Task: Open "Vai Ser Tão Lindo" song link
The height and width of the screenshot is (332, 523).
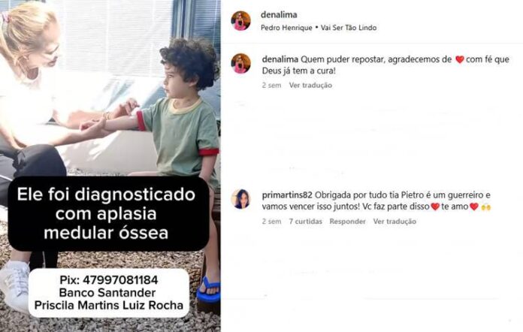Action: tap(349, 28)
